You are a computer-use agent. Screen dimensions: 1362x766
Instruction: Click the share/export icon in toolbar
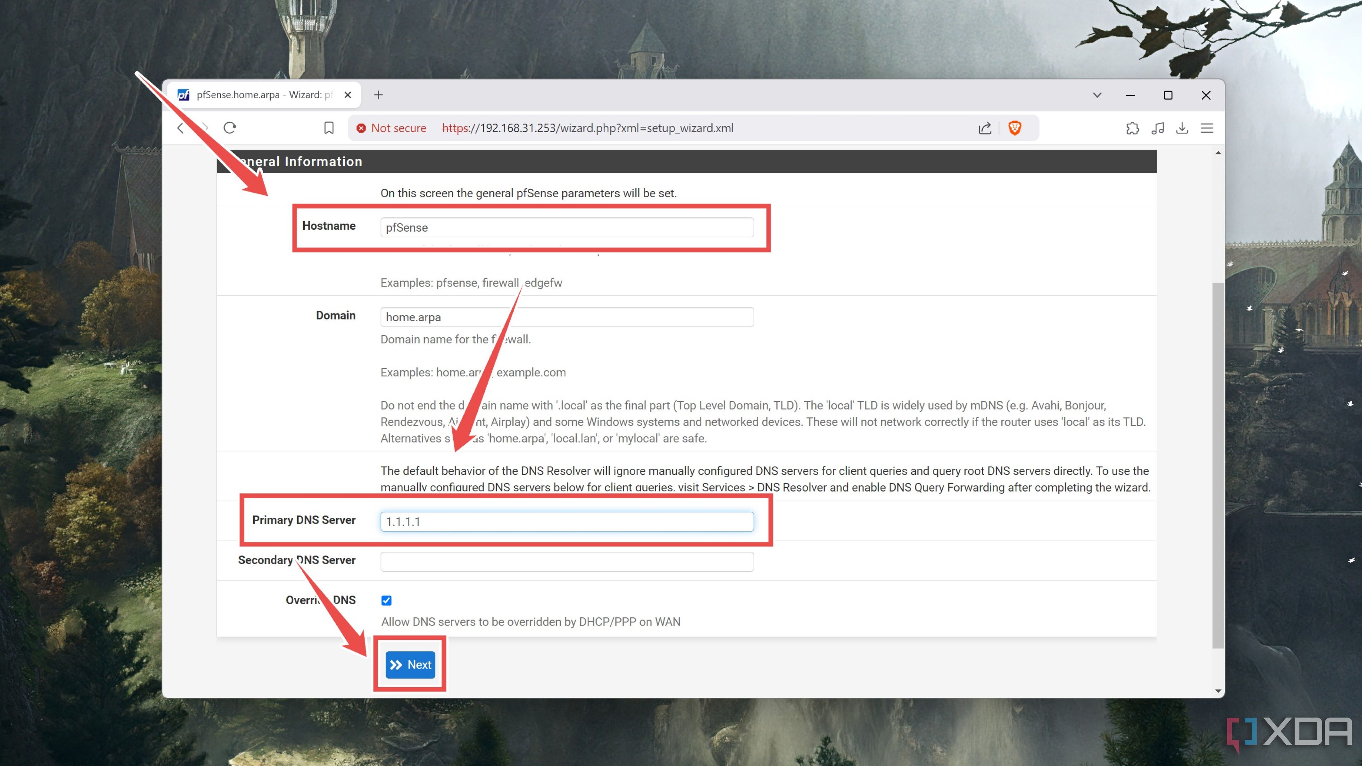pyautogui.click(x=986, y=128)
